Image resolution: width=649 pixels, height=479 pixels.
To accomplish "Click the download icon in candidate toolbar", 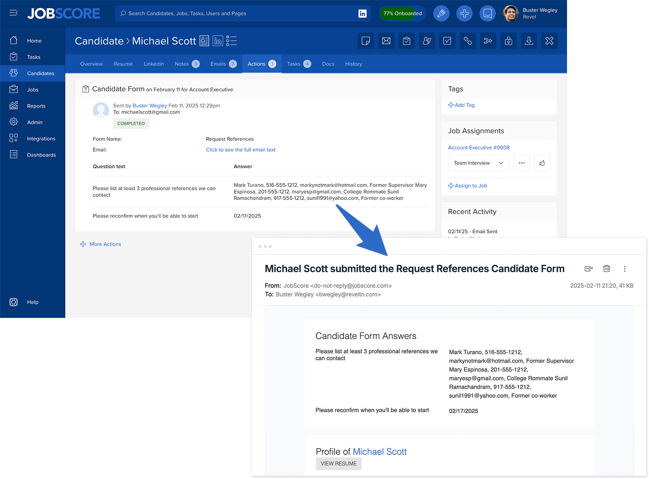I will pos(529,41).
